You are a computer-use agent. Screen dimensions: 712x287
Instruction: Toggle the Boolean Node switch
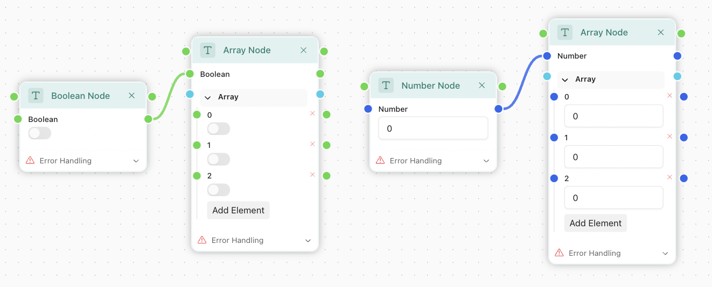click(40, 133)
